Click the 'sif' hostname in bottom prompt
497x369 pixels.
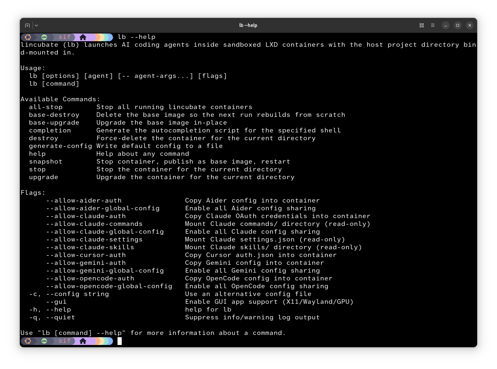[65, 341]
